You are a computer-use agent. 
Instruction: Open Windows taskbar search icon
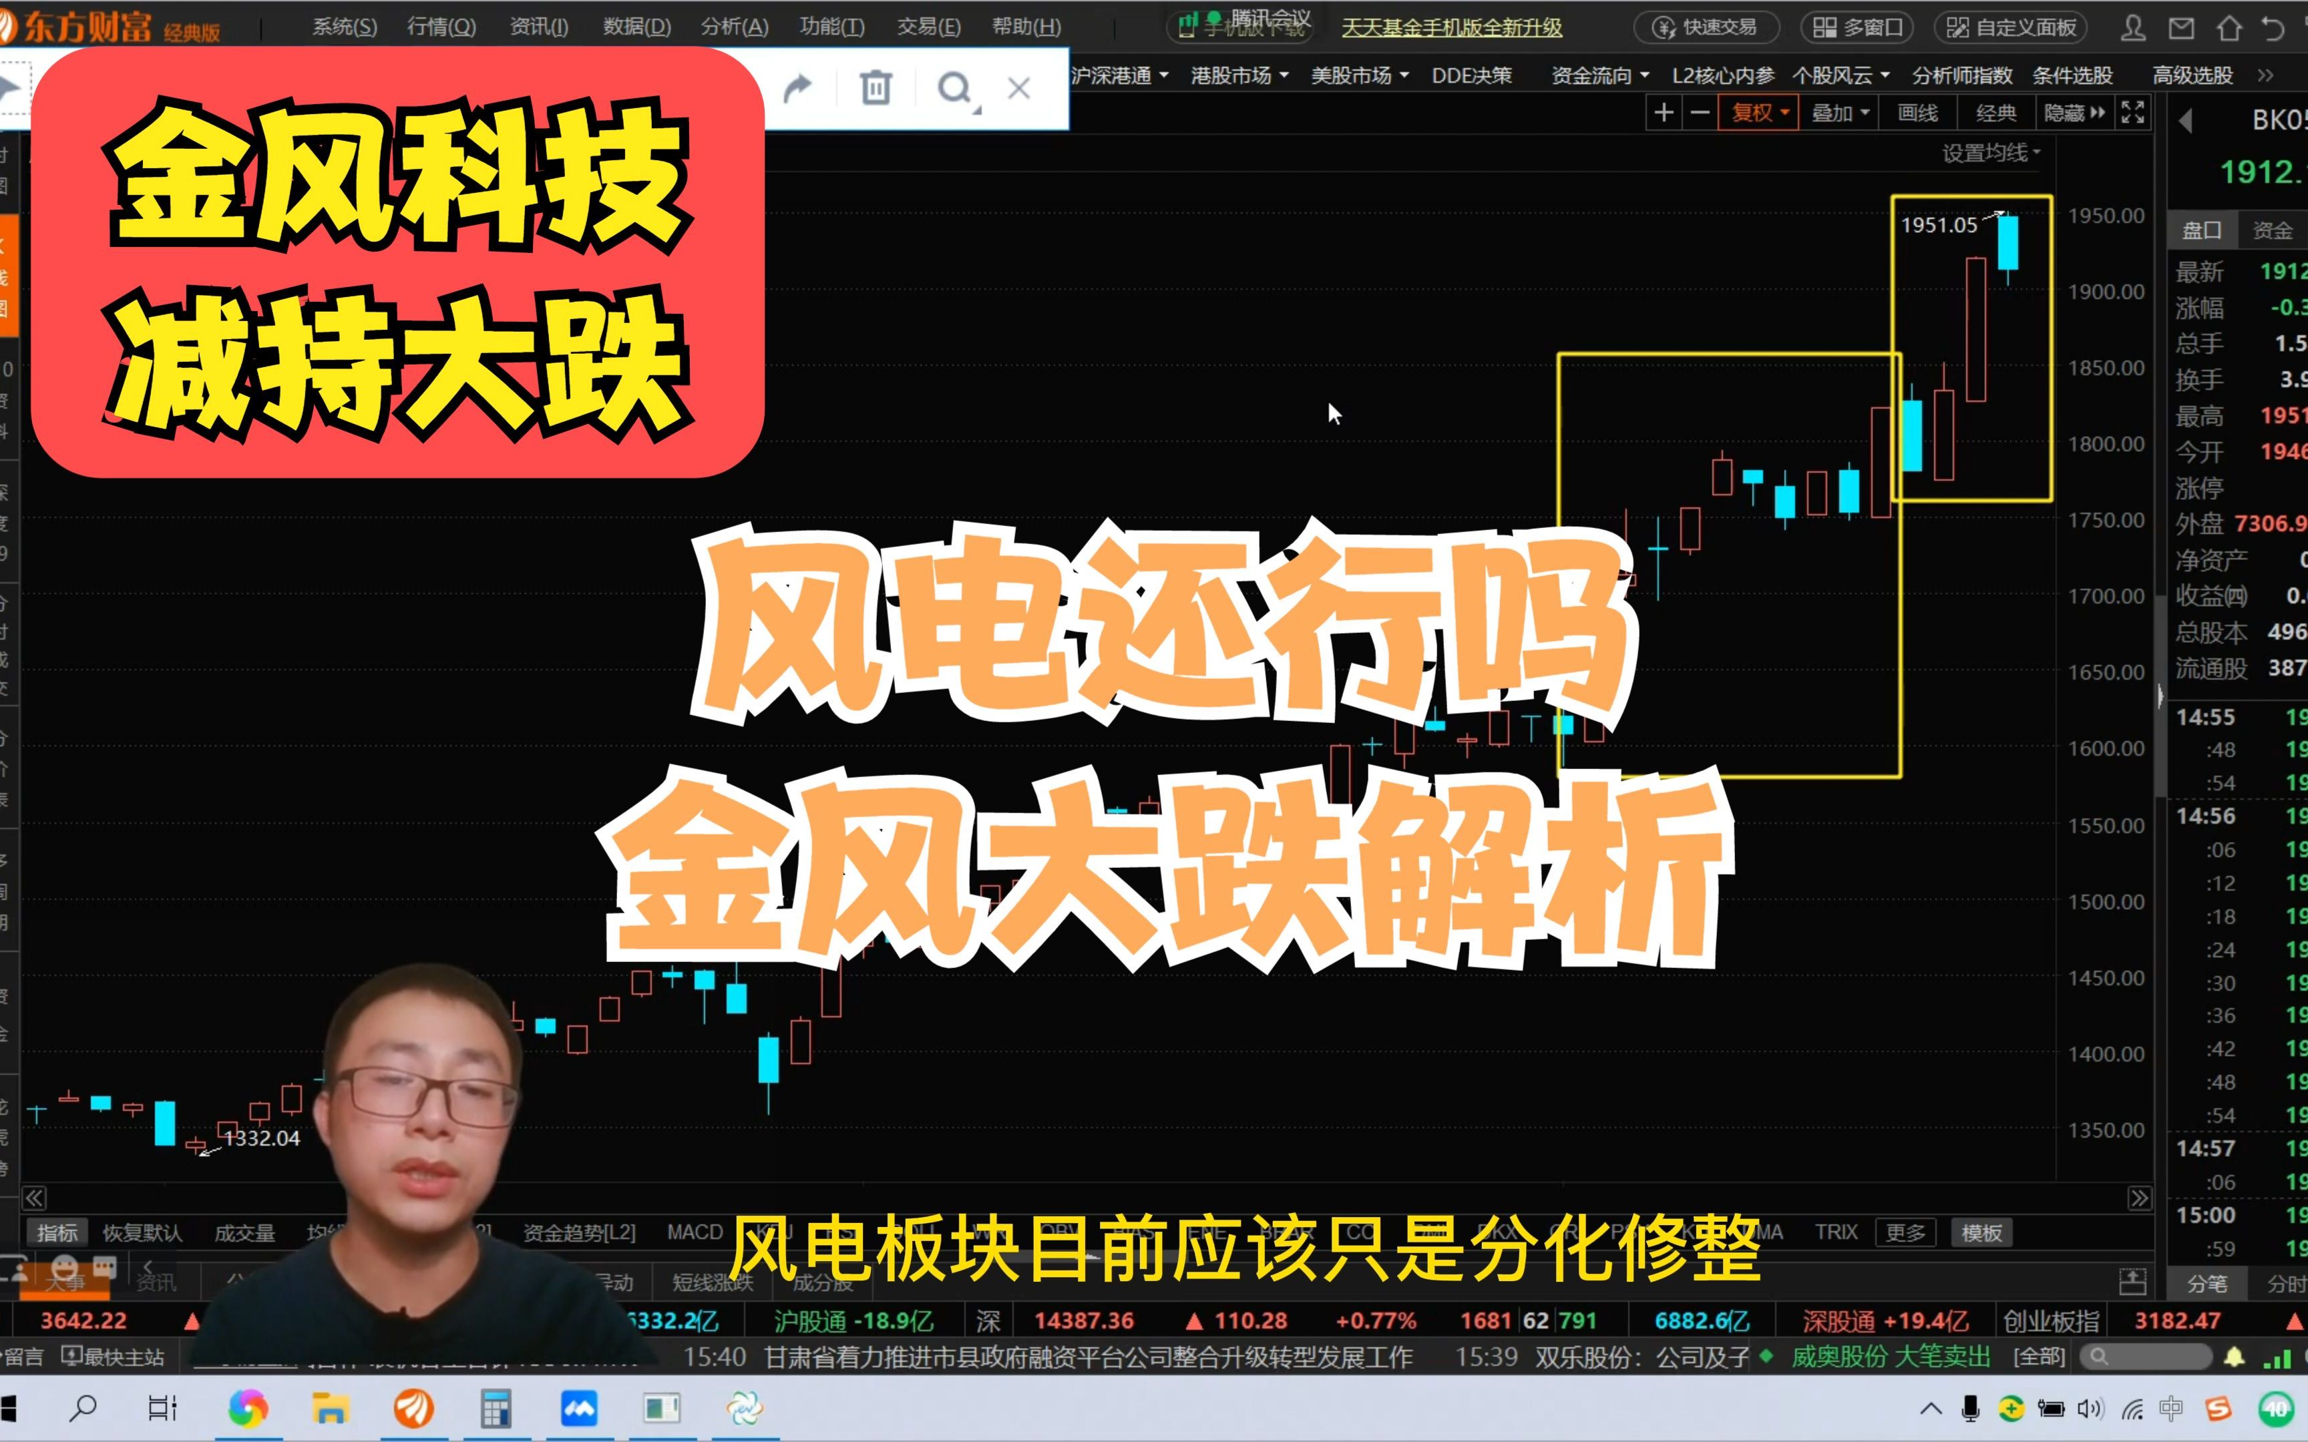[x=84, y=1408]
